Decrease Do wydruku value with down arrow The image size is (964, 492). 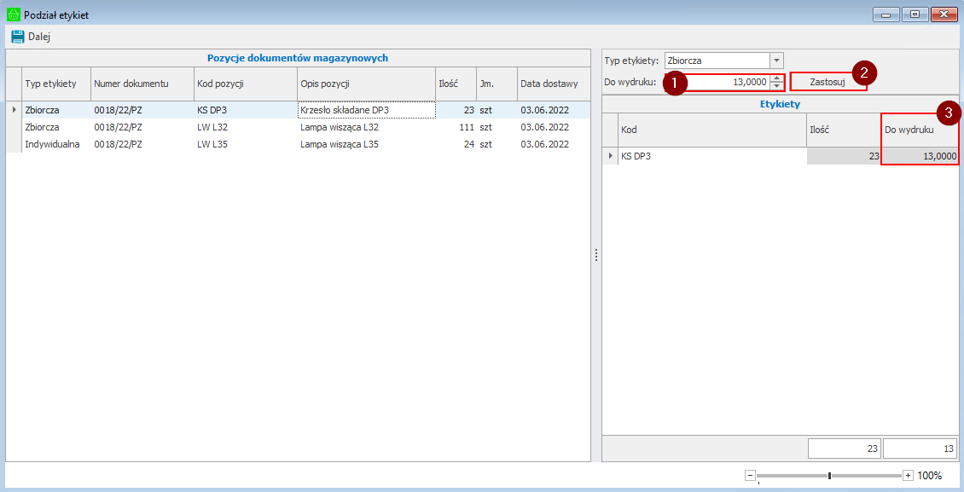[x=776, y=86]
